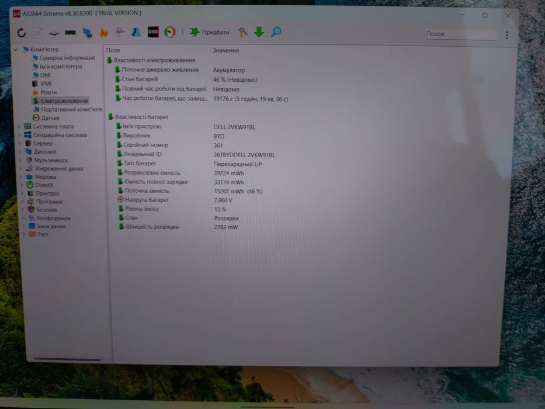
Task: Select the Поточне джерело живлення row
Action: coord(180,70)
